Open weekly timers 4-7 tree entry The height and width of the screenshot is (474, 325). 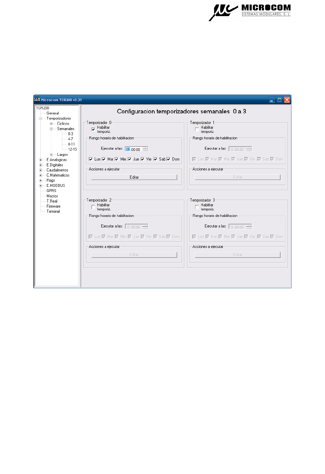tap(70, 139)
